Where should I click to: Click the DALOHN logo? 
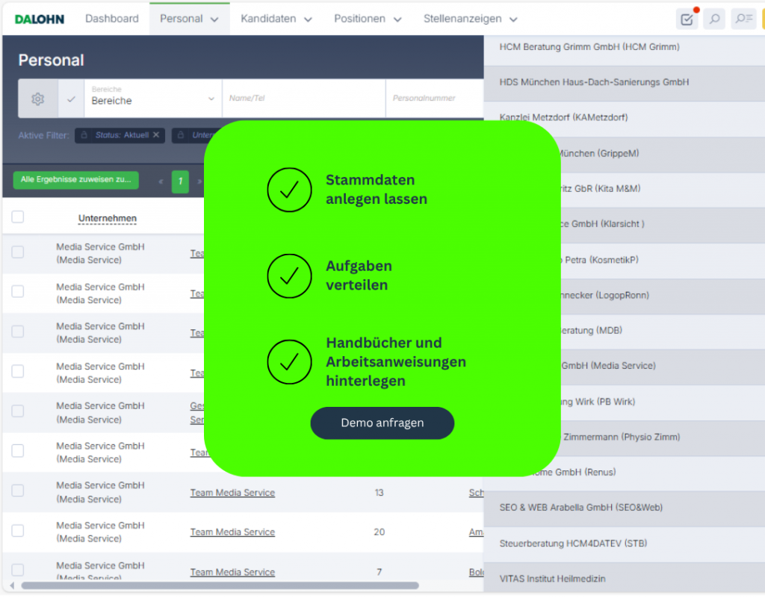(39, 19)
